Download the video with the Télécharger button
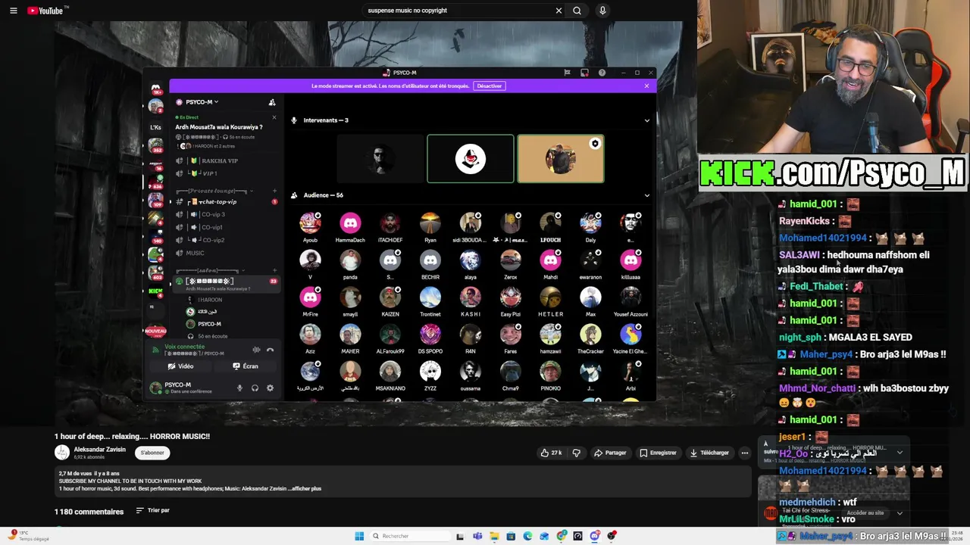This screenshot has height=545, width=970. tap(709, 453)
